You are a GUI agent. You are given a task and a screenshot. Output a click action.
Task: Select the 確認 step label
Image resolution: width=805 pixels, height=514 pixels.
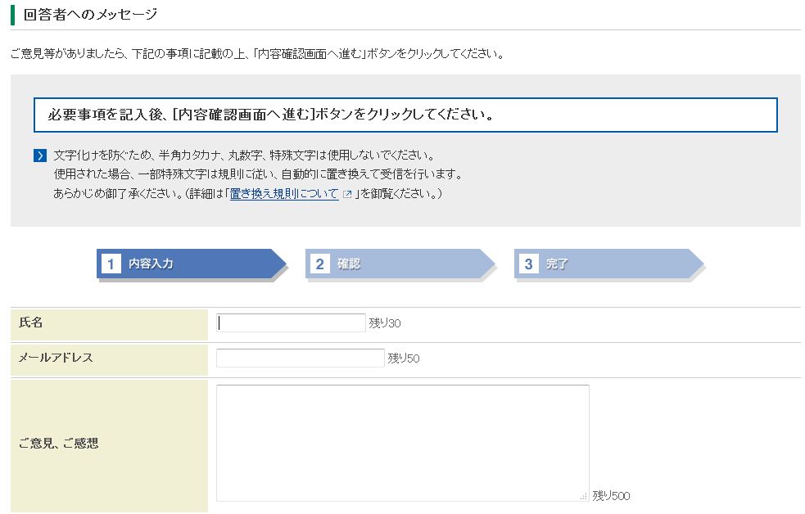coord(349,264)
